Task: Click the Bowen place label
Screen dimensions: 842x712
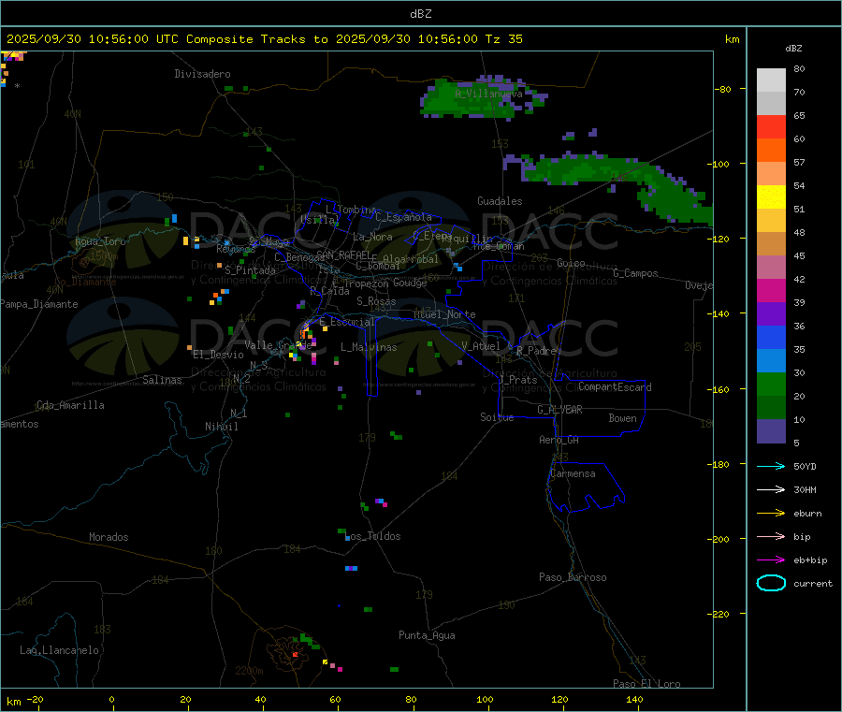Action: click(622, 418)
